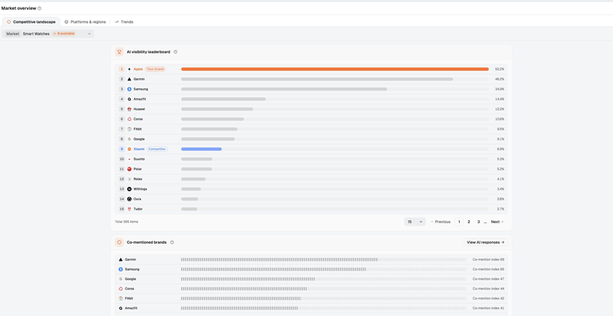Click Co-mention index 47 for Google

click(x=488, y=279)
